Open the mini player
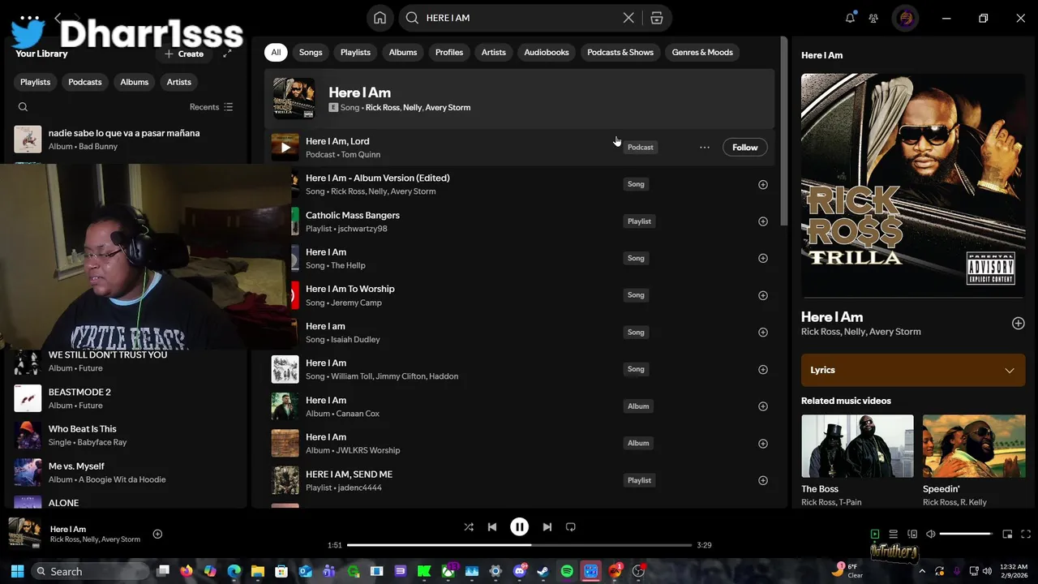The height and width of the screenshot is (584, 1038). click(x=1007, y=534)
